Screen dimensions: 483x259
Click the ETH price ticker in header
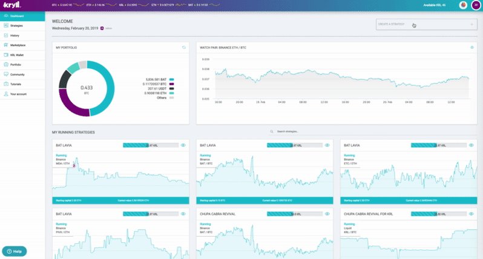click(x=102, y=5)
